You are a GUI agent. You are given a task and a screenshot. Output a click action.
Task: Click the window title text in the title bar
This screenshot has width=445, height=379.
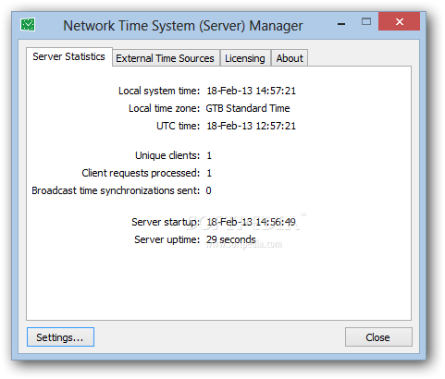tap(183, 26)
